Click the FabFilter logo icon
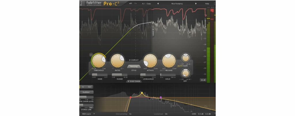 point(83,3)
